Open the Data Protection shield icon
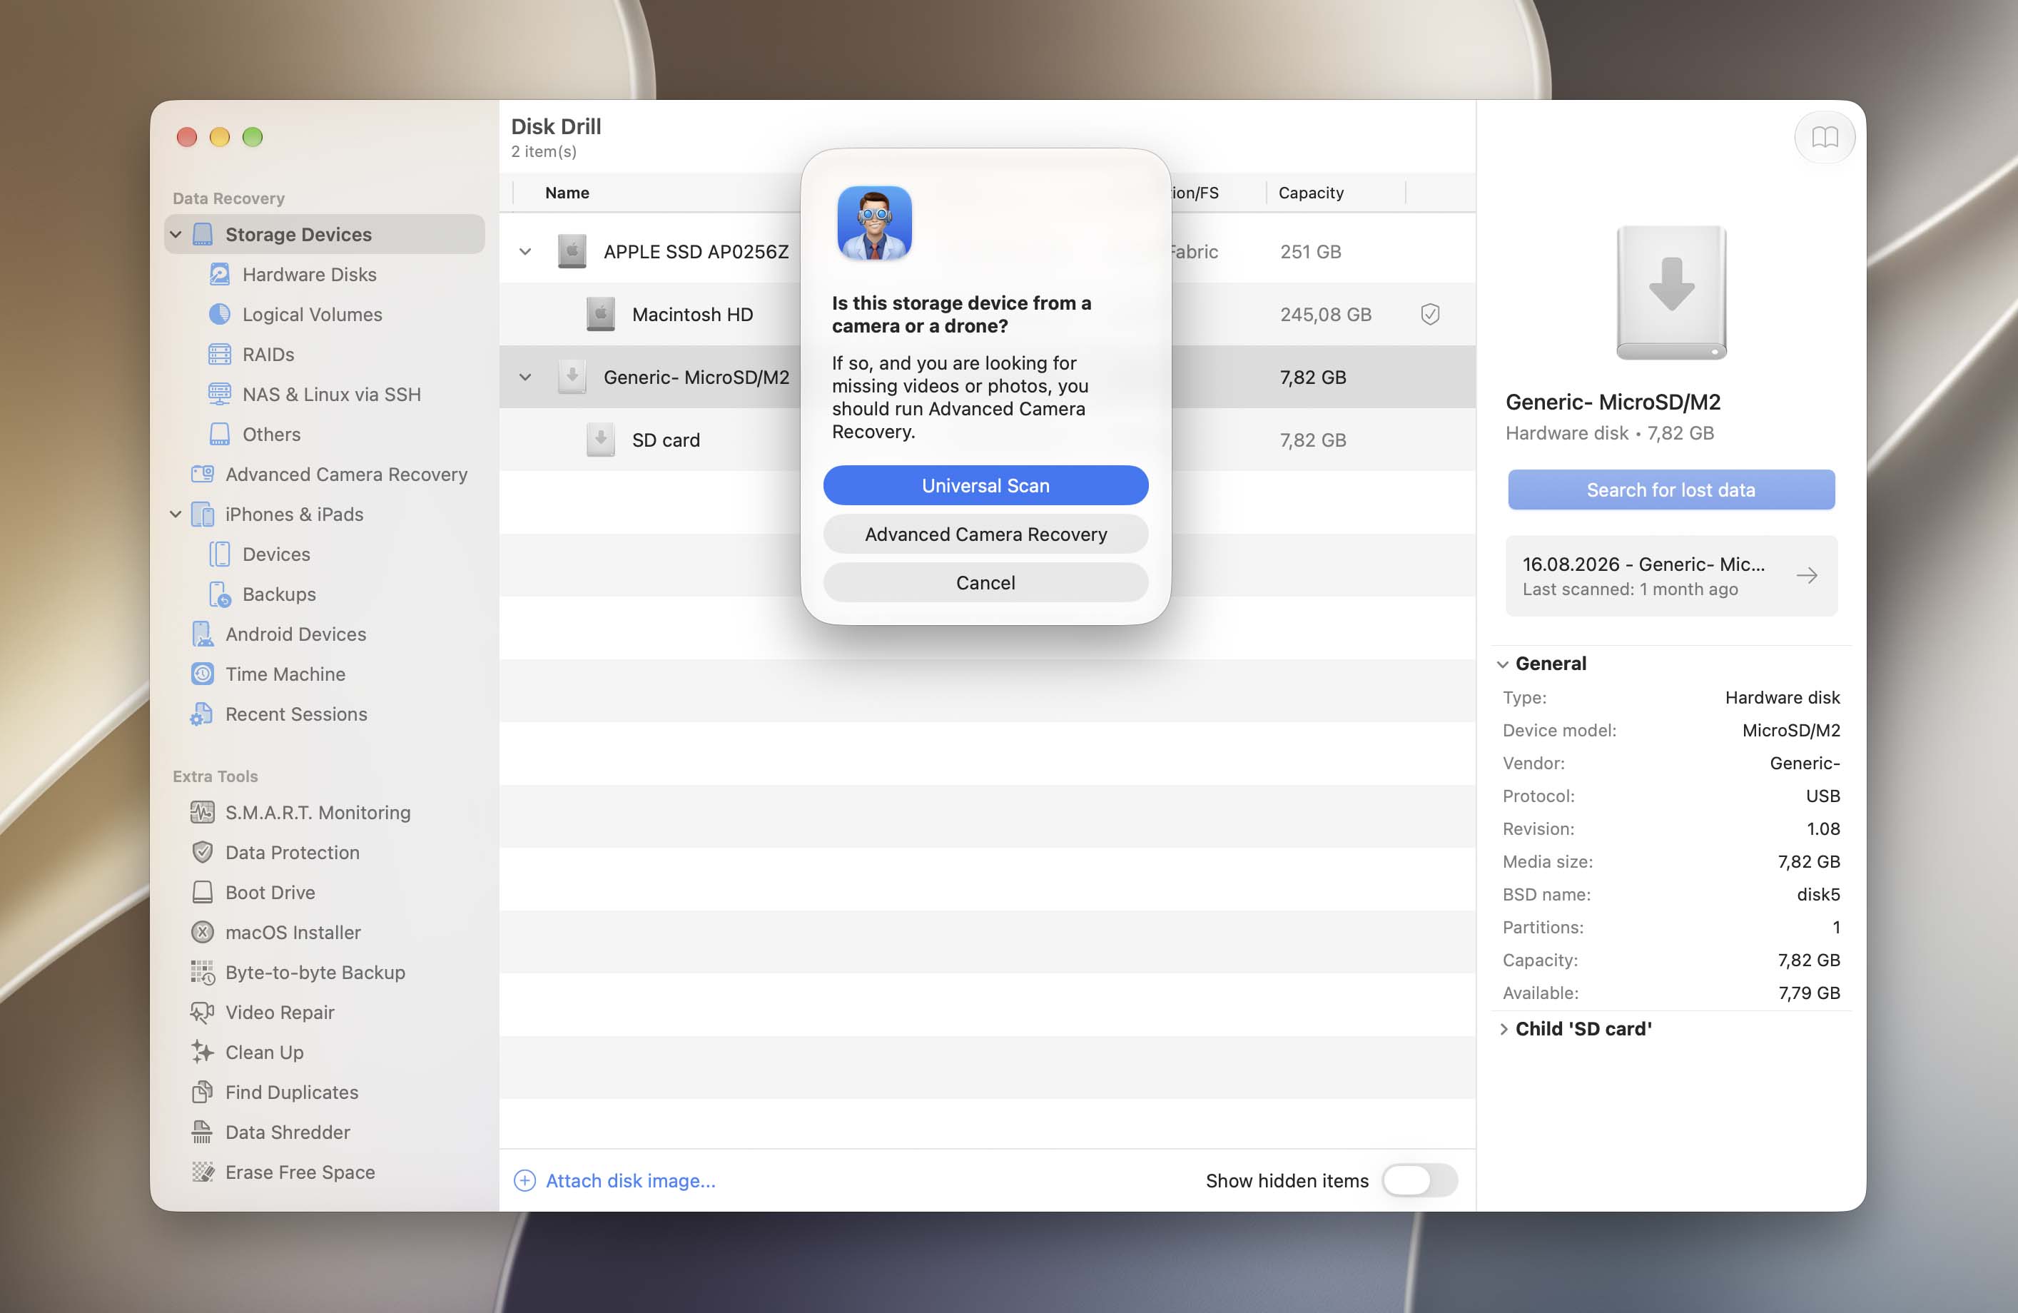This screenshot has height=1313, width=2018. coord(203,851)
